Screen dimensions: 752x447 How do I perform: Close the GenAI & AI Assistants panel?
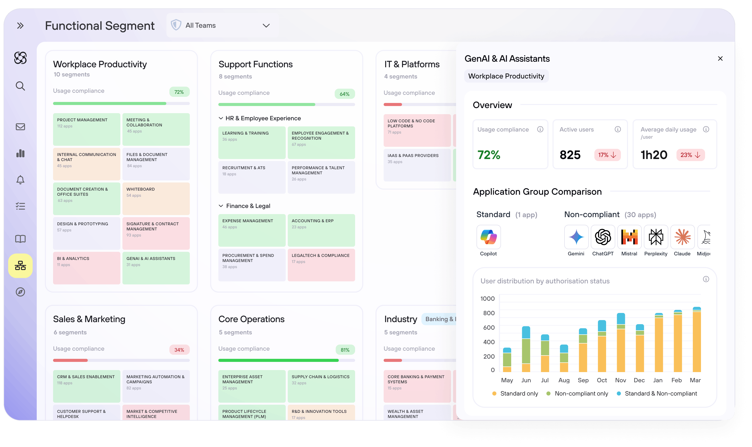(720, 59)
